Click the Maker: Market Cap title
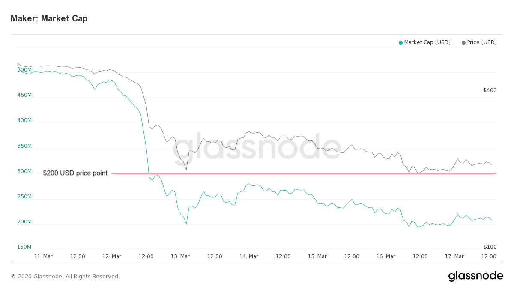514x289 pixels. click(49, 18)
